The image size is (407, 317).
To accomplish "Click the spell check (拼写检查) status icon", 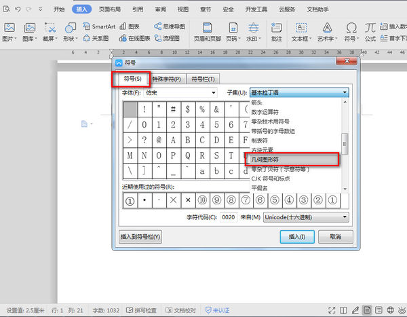I will click(x=141, y=310).
